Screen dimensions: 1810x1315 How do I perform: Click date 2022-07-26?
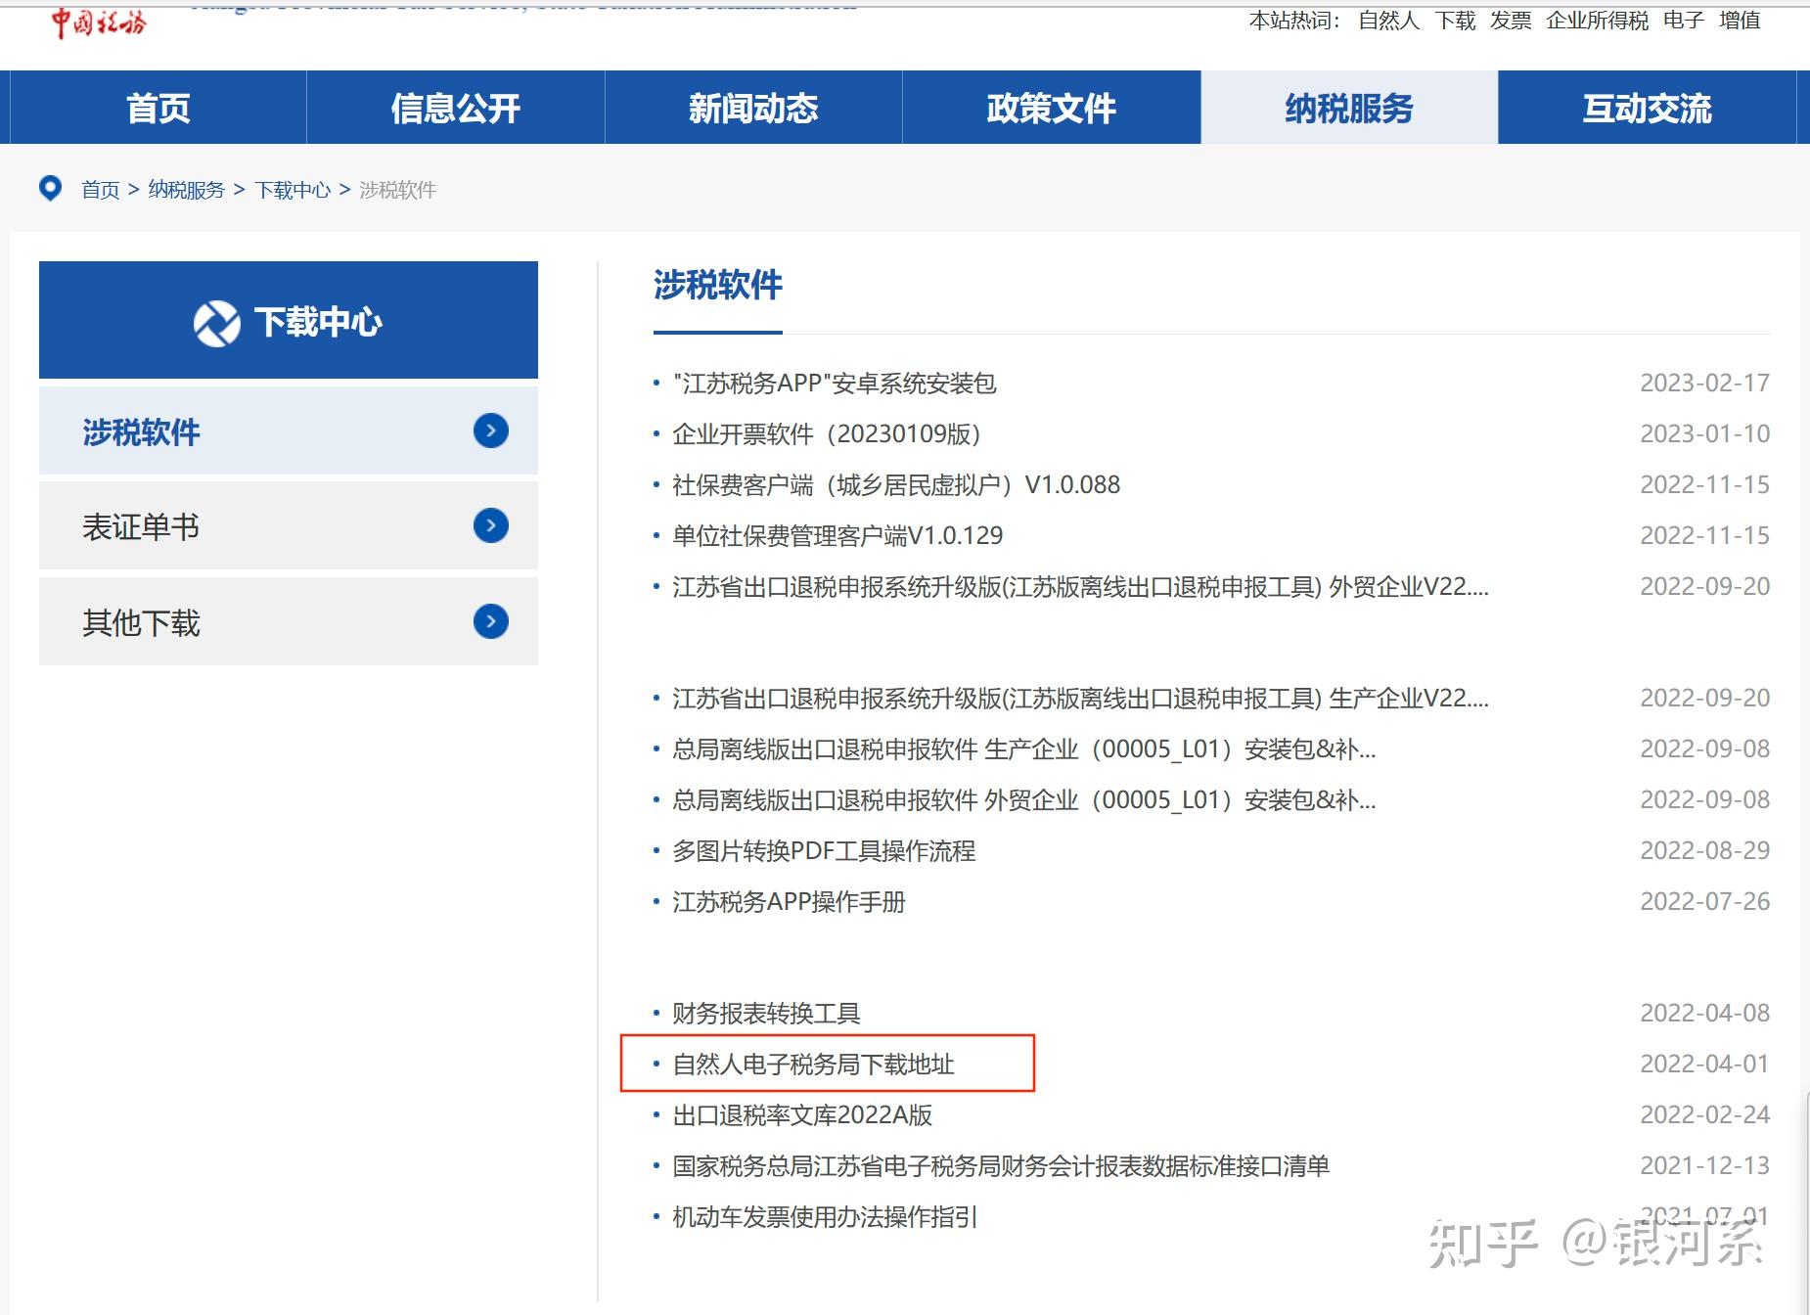click(x=1704, y=901)
